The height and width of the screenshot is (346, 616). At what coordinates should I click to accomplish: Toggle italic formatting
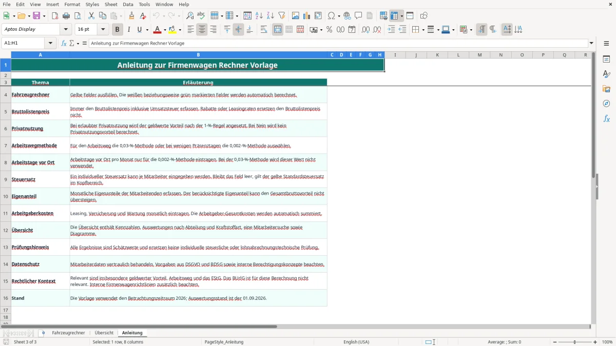tap(129, 30)
